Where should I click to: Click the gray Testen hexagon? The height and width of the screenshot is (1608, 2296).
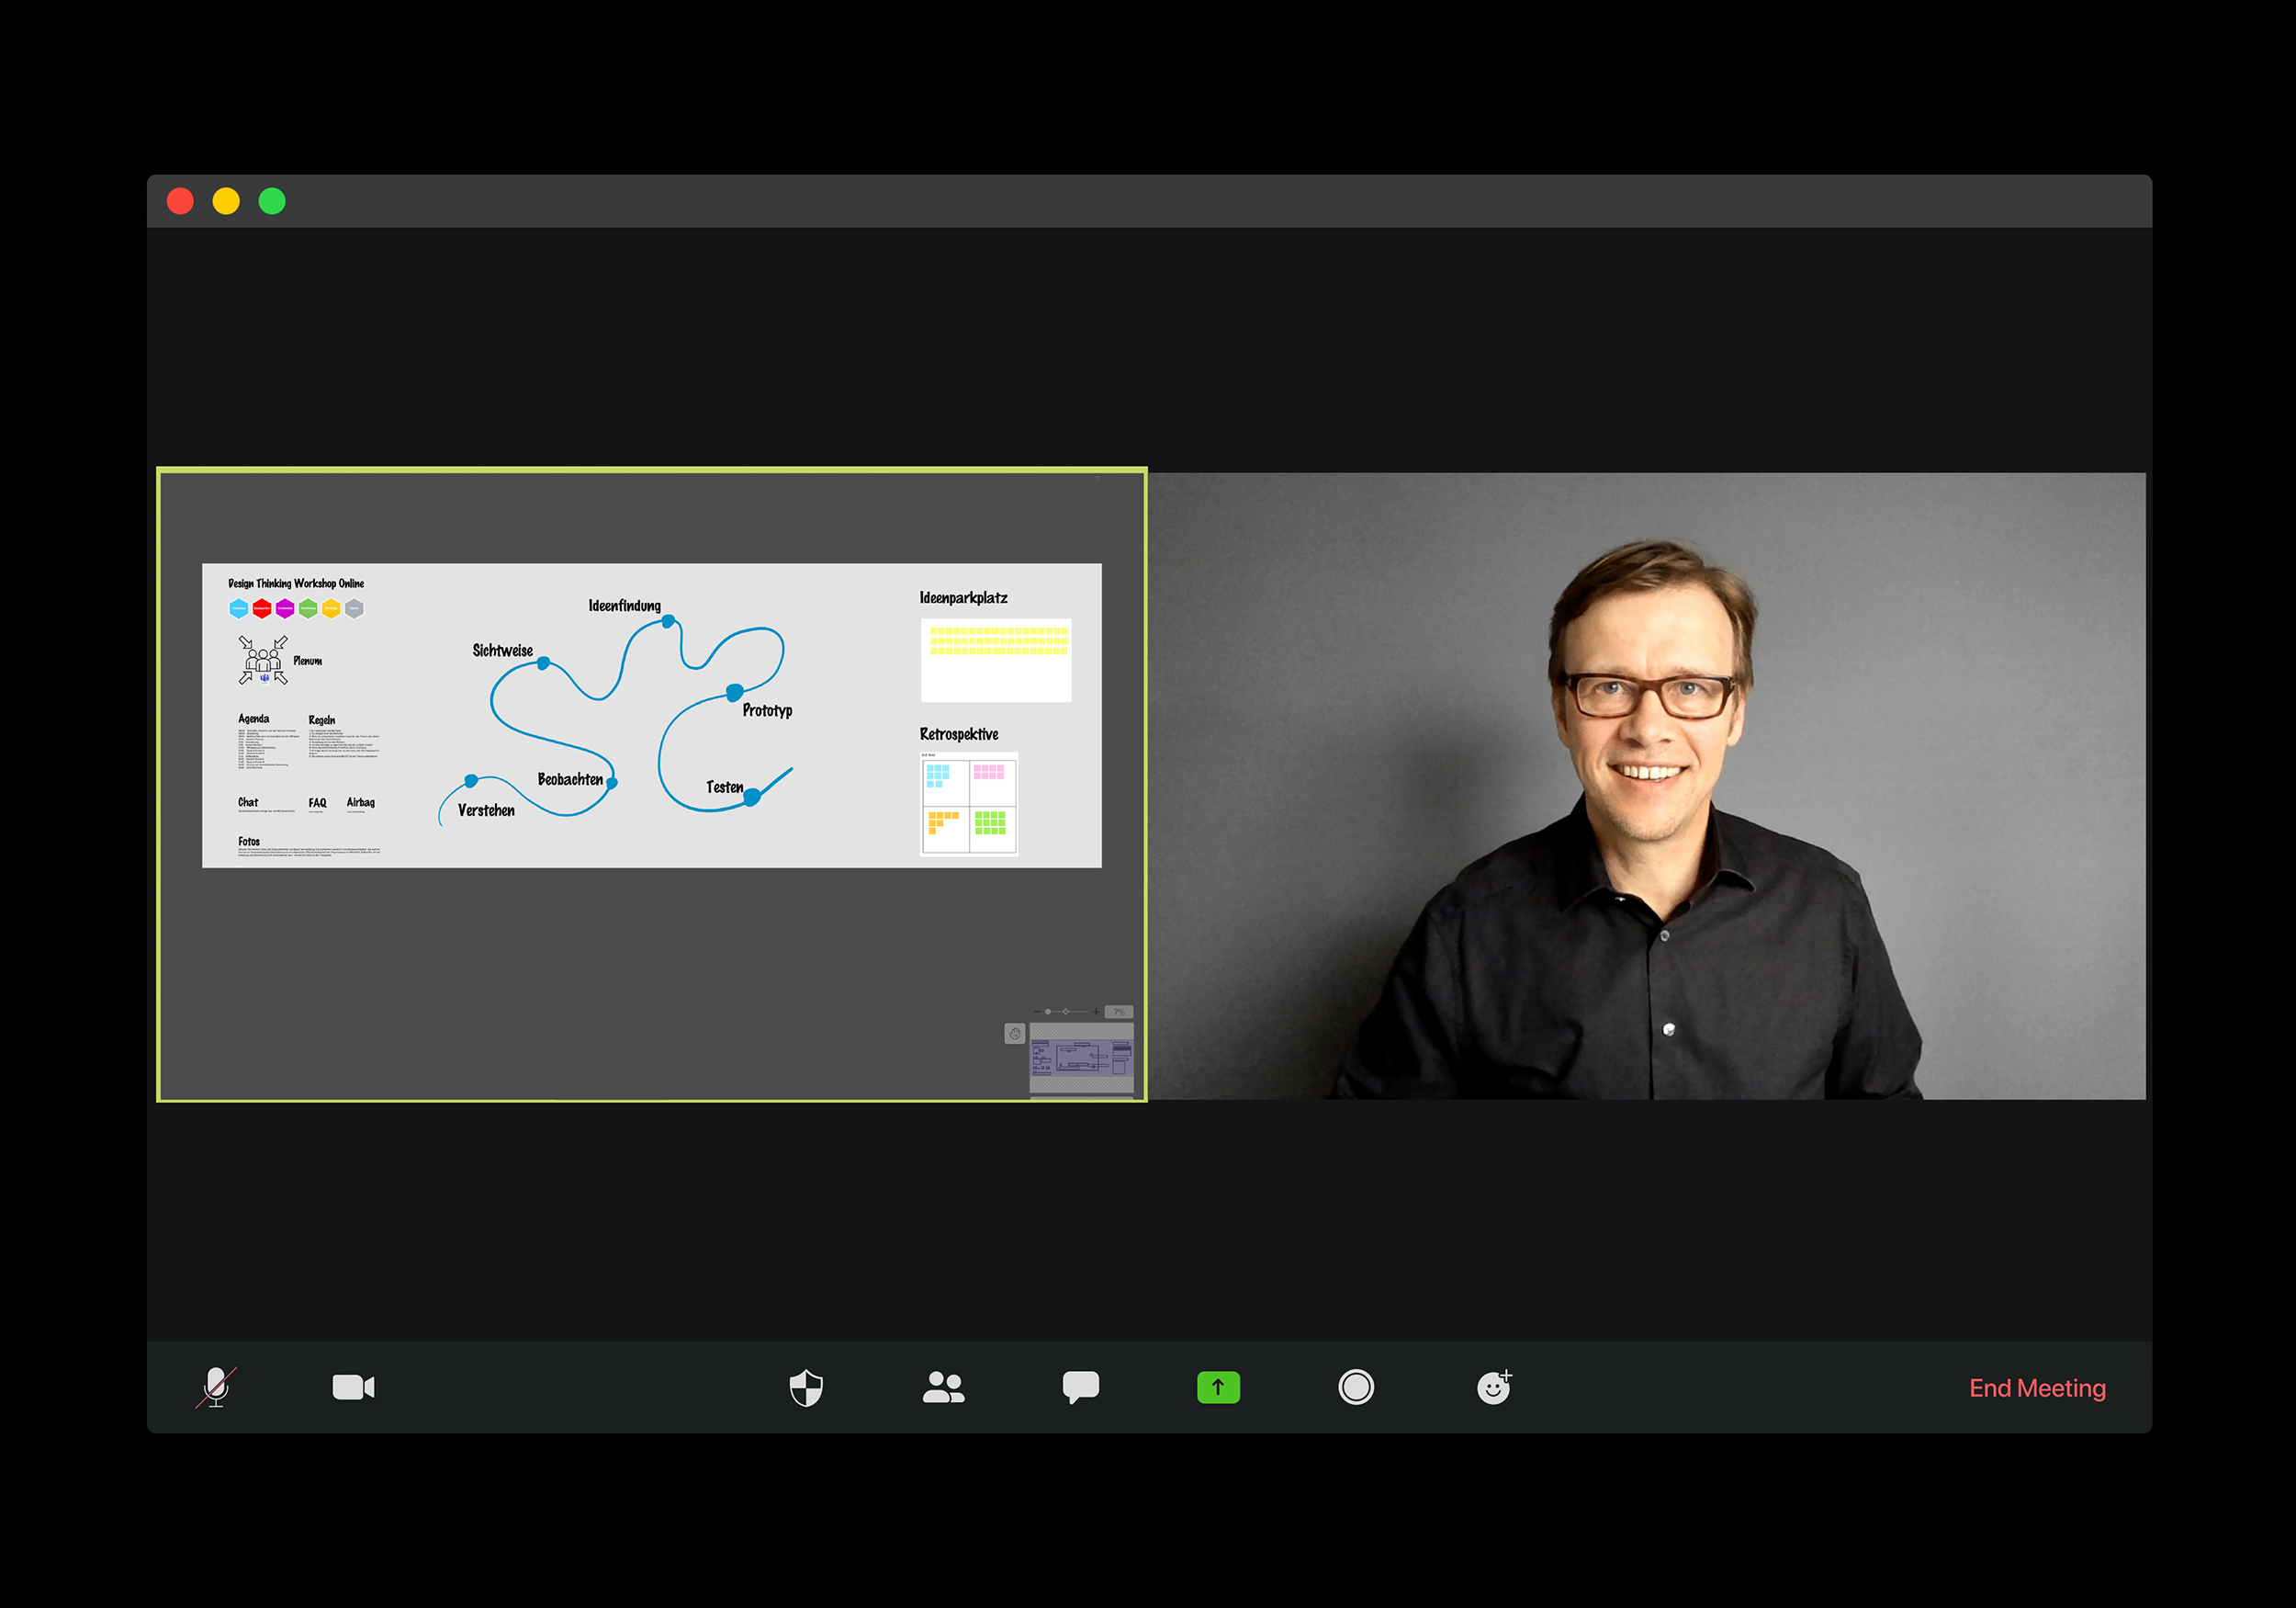pyautogui.click(x=354, y=608)
